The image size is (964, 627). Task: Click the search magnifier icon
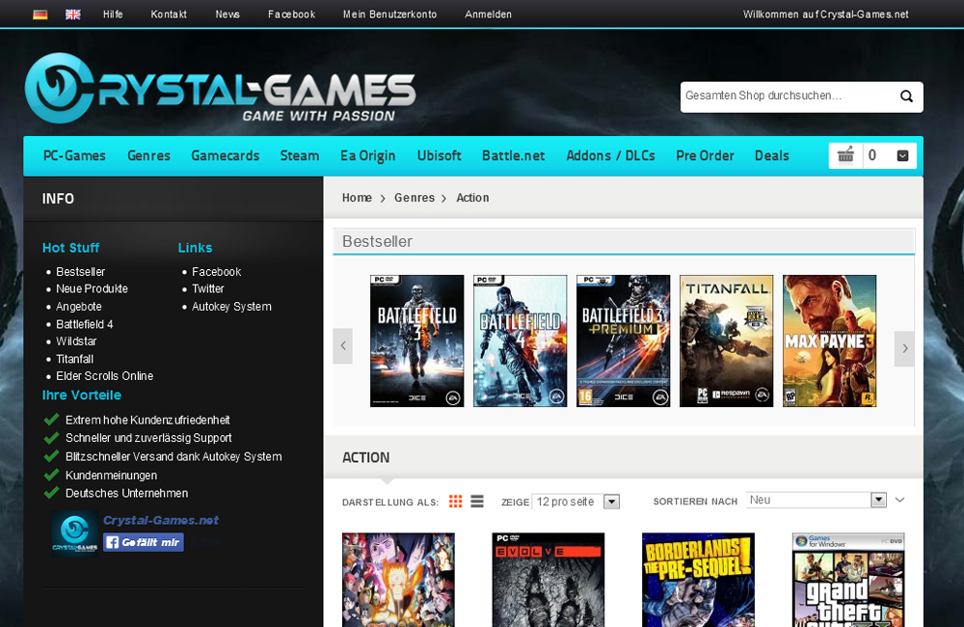coord(906,96)
